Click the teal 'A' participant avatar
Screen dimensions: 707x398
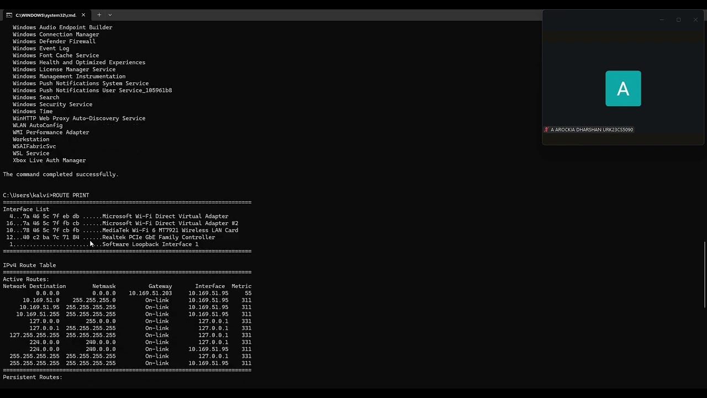click(623, 88)
